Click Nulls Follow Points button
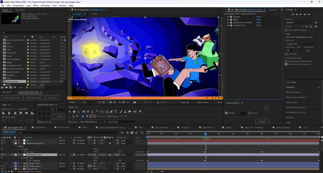 tap(34, 98)
